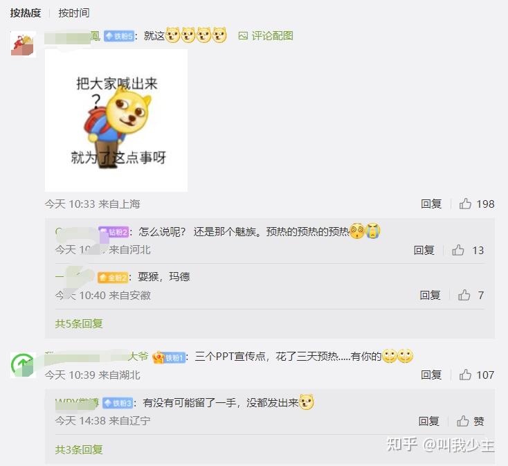Sort comments by 按时间
508x466 pixels.
74,13
